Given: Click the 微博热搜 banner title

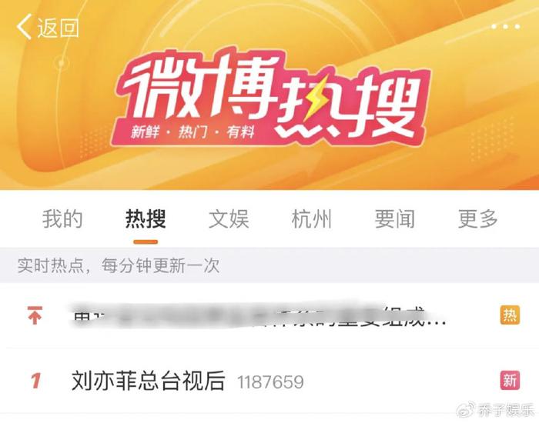Looking at the screenshot, I should pyautogui.click(x=271, y=97).
